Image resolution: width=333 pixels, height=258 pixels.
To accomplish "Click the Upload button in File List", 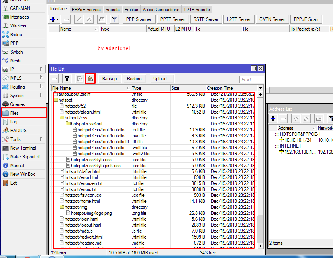I will (x=161, y=78).
